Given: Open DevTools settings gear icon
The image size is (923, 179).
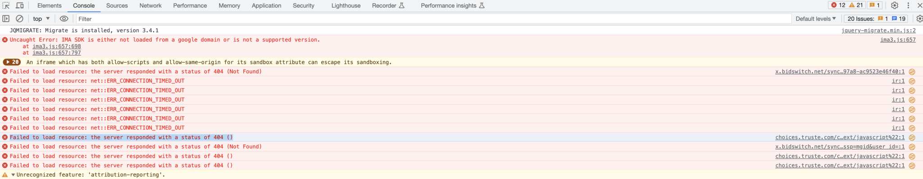Looking at the screenshot, I should coord(895,5).
